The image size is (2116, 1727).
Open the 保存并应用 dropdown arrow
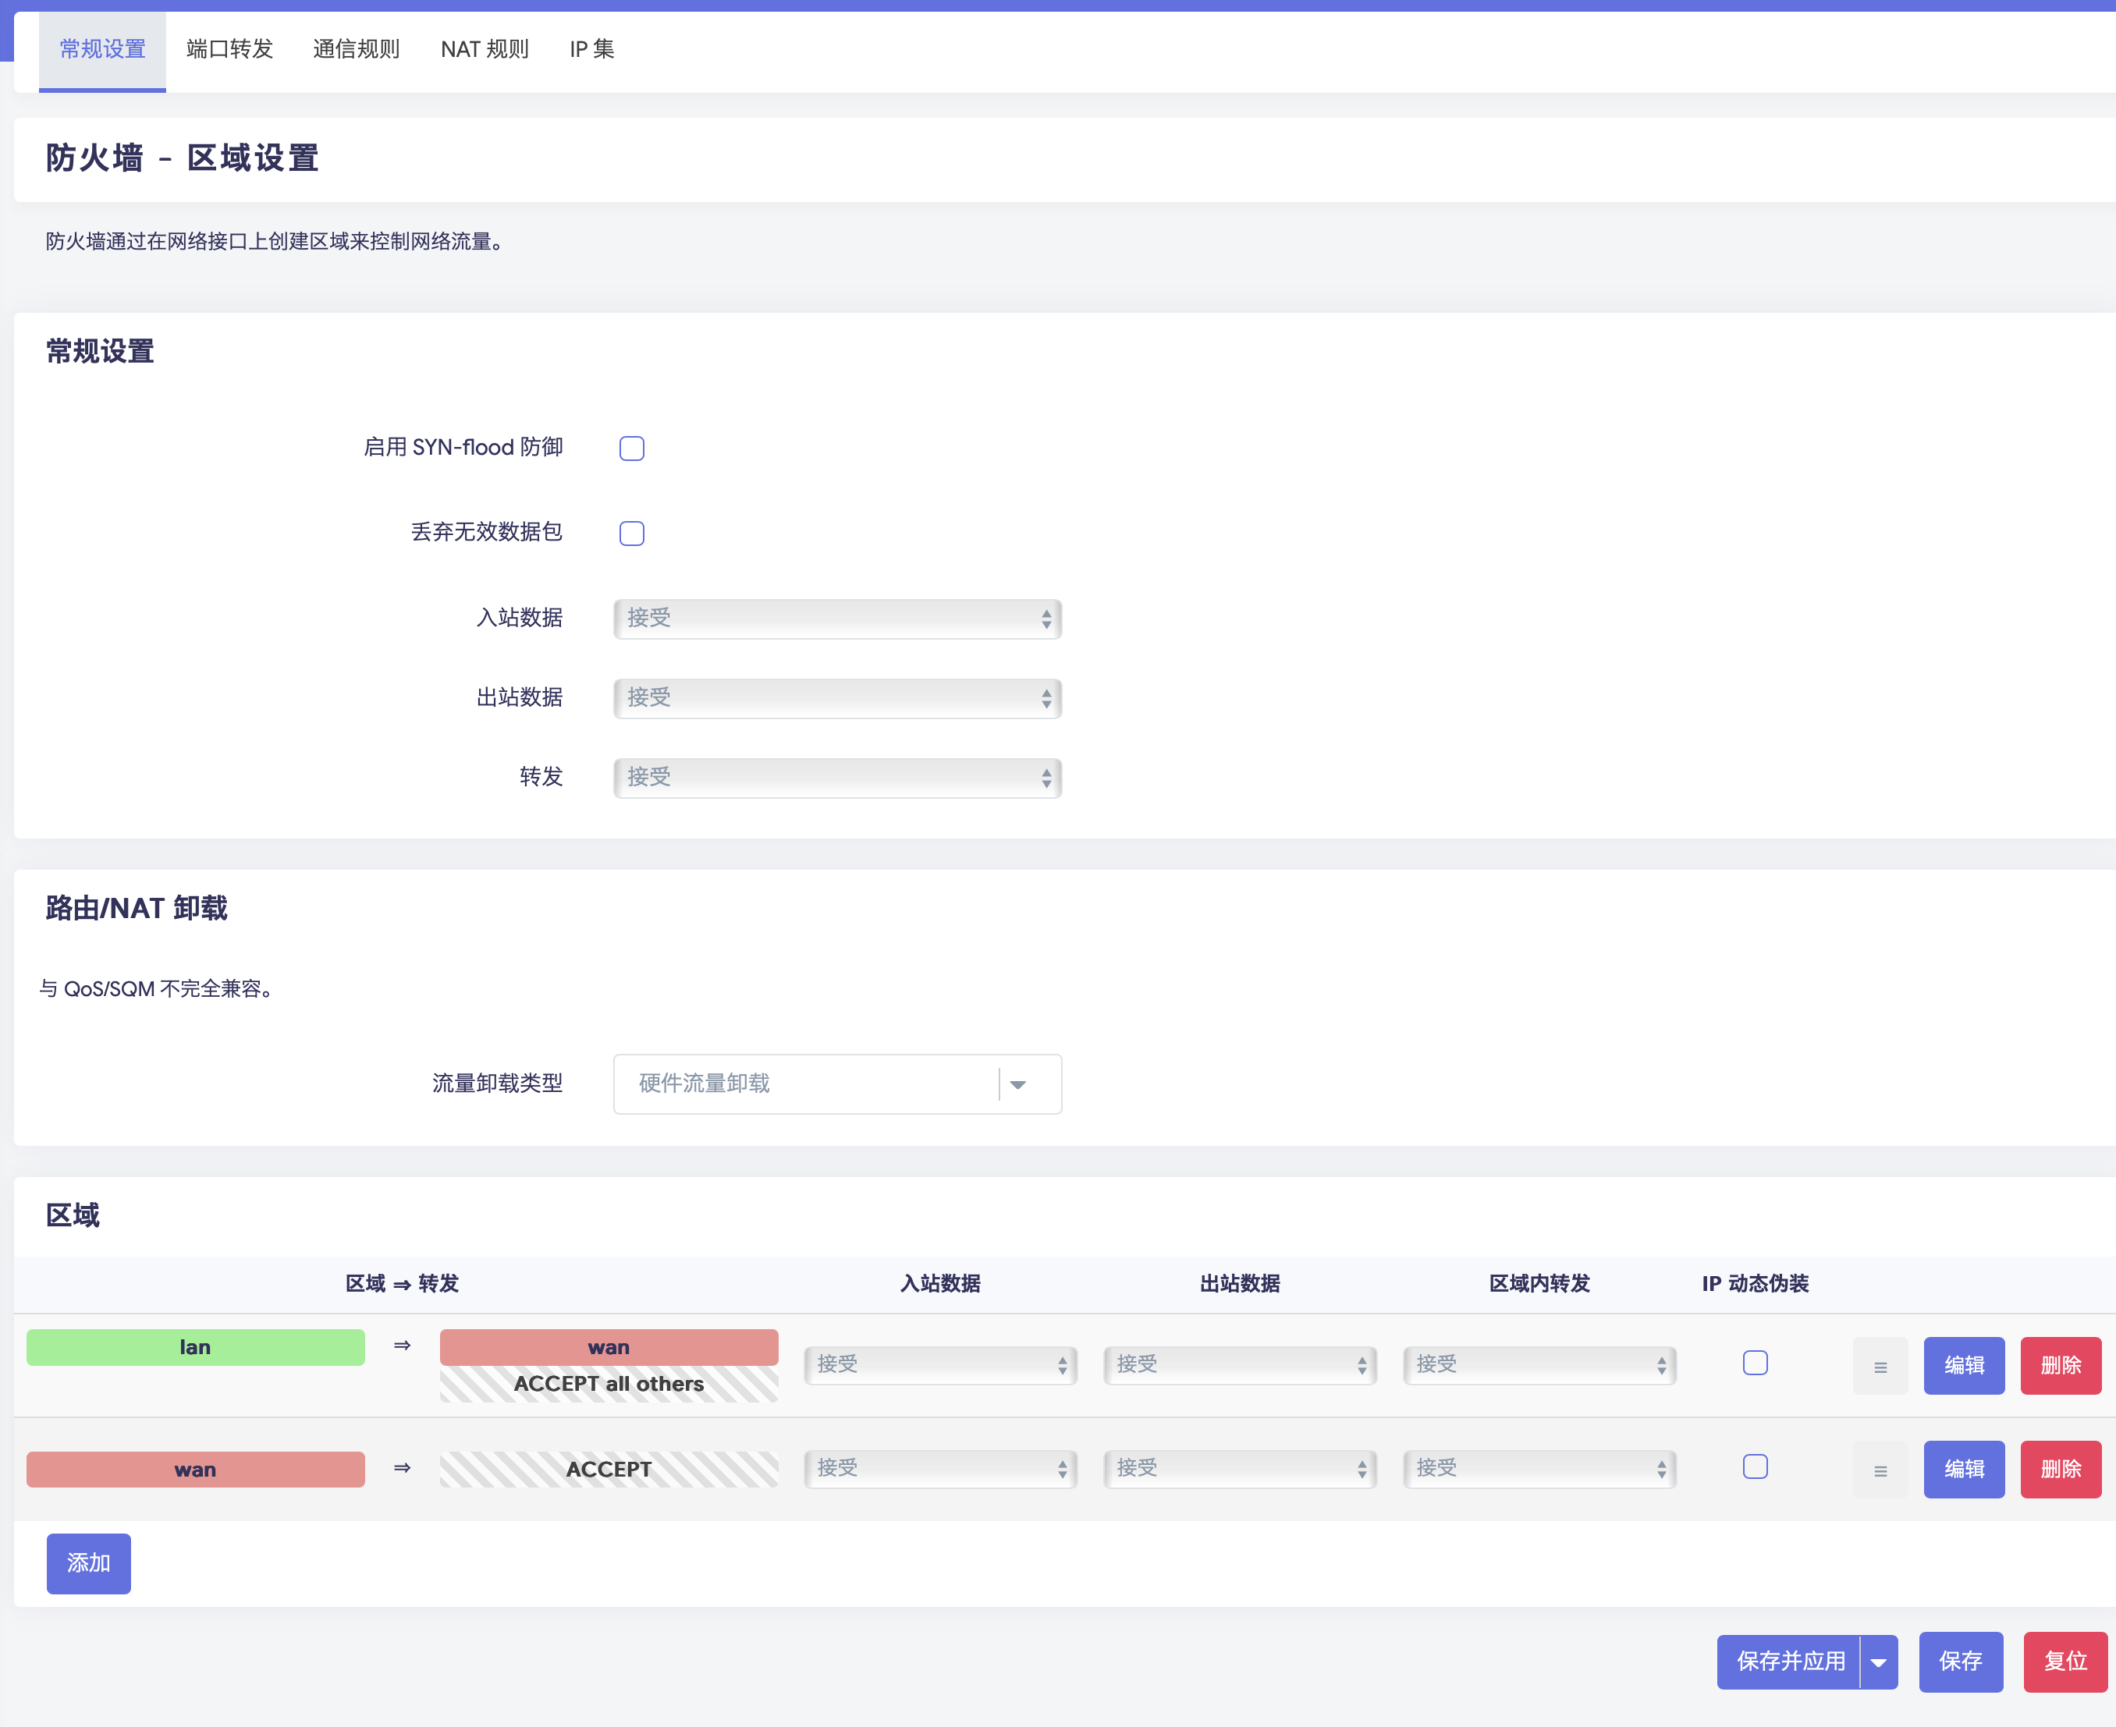1878,1661
